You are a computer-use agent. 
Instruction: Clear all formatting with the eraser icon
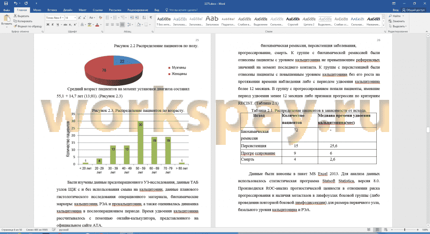[x=100, y=18]
